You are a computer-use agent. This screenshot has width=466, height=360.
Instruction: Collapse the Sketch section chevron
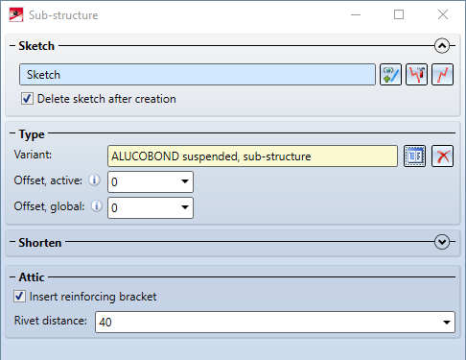coord(442,46)
